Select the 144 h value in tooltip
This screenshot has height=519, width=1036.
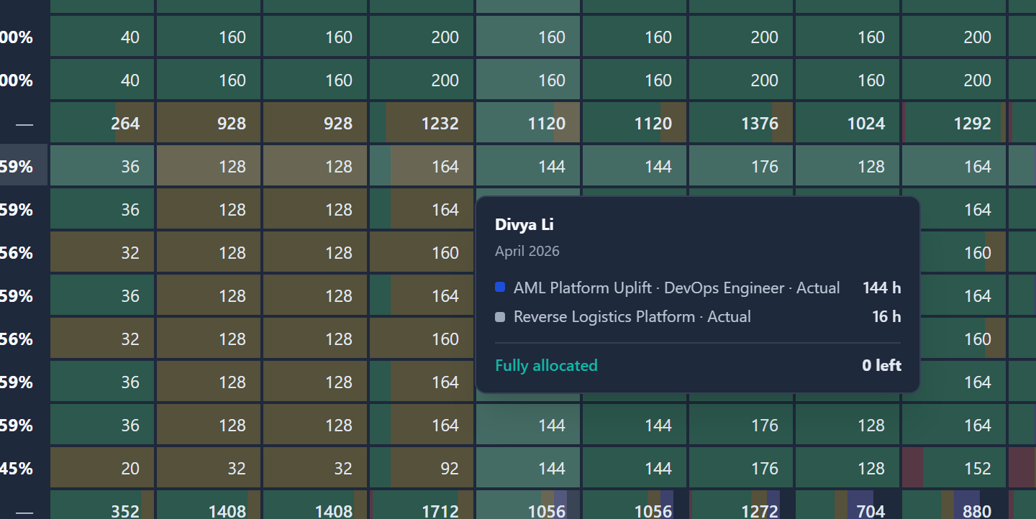coord(882,288)
